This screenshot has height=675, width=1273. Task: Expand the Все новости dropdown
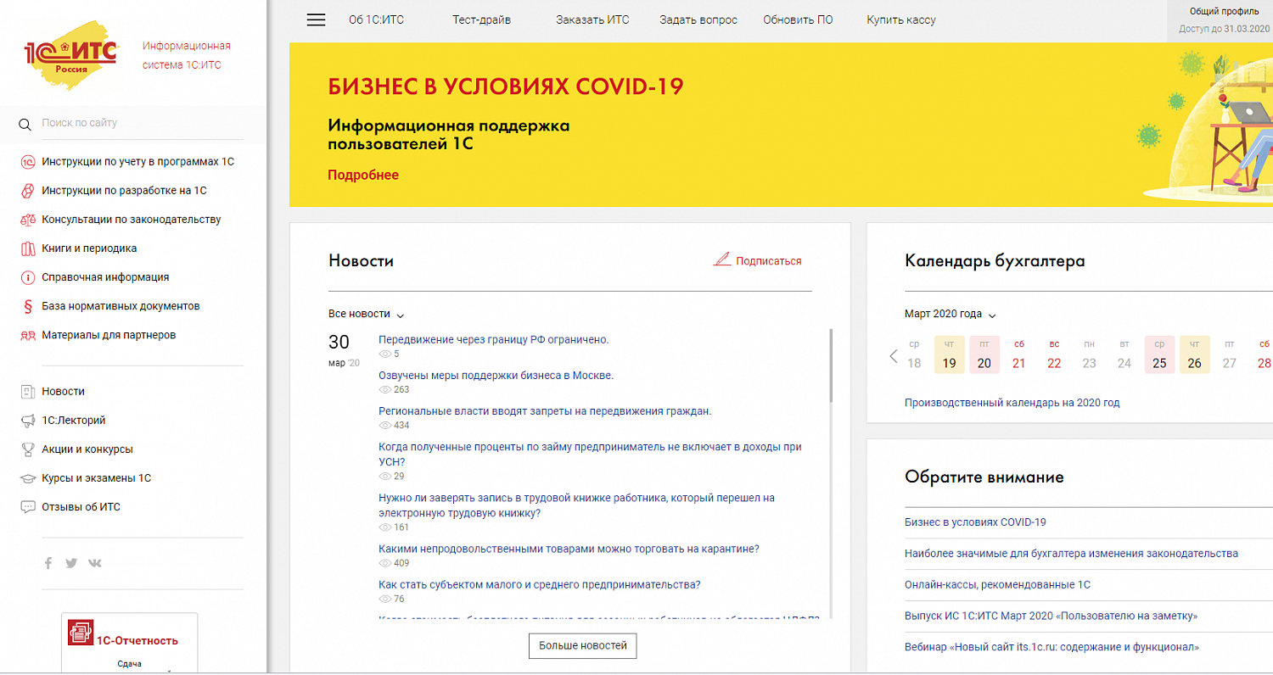tap(366, 314)
